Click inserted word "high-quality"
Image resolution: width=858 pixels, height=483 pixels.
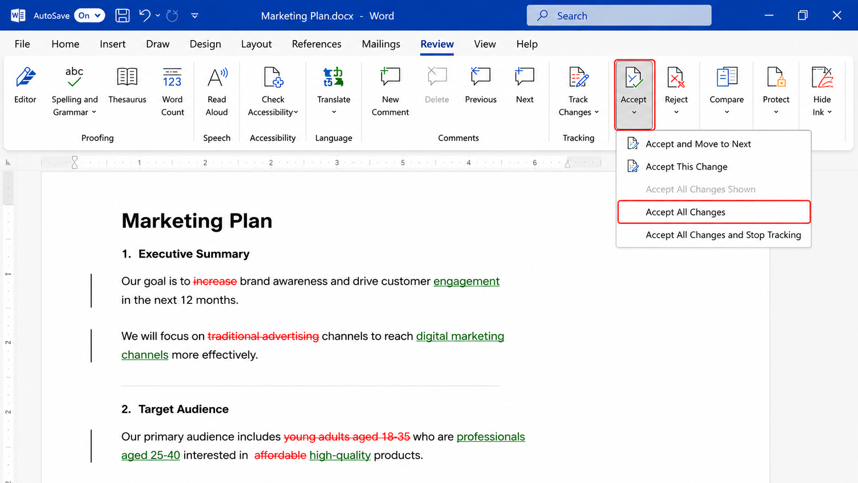click(x=340, y=455)
